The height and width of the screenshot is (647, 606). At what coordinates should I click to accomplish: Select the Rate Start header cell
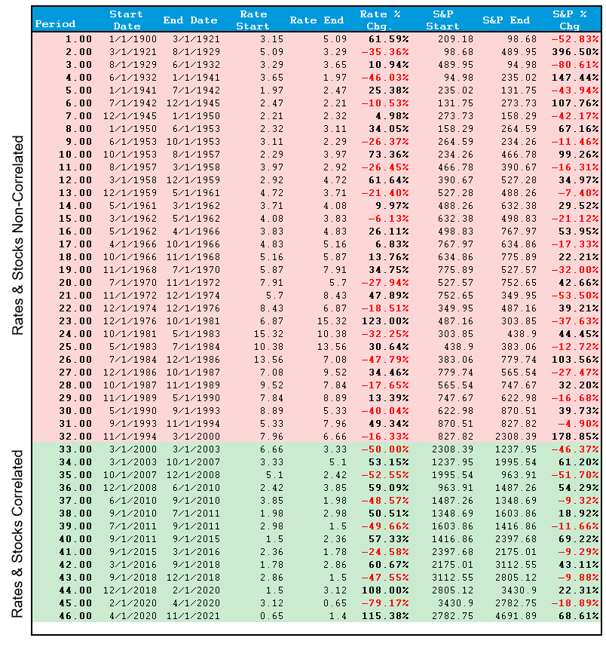[253, 20]
